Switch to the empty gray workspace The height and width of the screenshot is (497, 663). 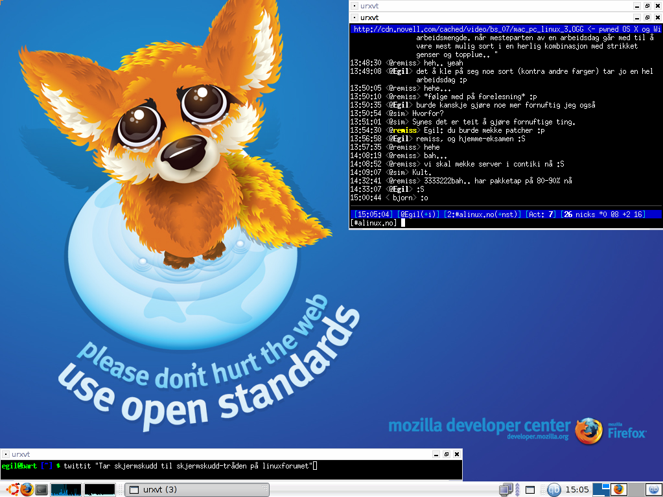pos(636,489)
